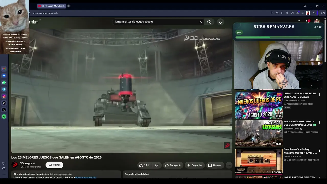The image size is (327, 184).
Task: Open the extensions cube icon
Action: click(x=314, y=13)
